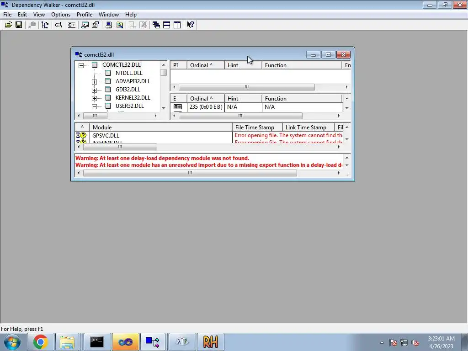This screenshot has width=468, height=351.
Task: Open the Window menu
Action: 109,14
